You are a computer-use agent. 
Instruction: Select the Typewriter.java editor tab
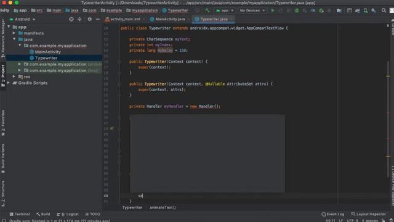click(x=214, y=19)
